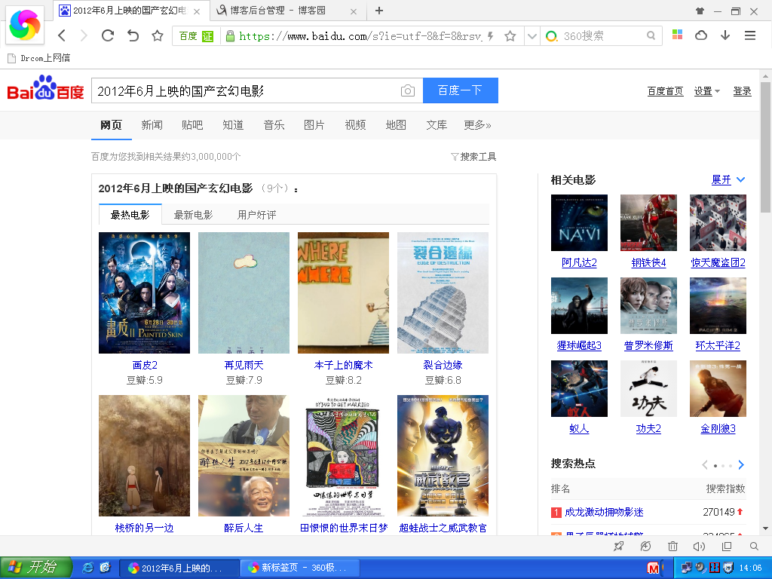This screenshot has height=579, width=772.
Task: Open the browser hamburger menu
Action: [750, 35]
